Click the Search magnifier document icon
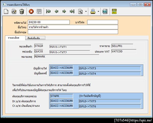 pos(80,11)
